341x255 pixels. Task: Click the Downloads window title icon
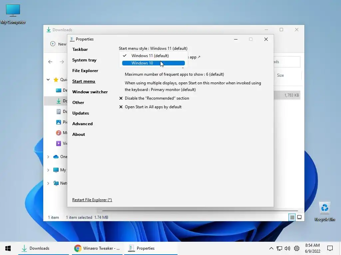(49, 30)
